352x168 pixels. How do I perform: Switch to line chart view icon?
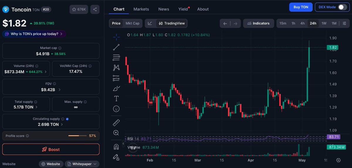(150, 23)
